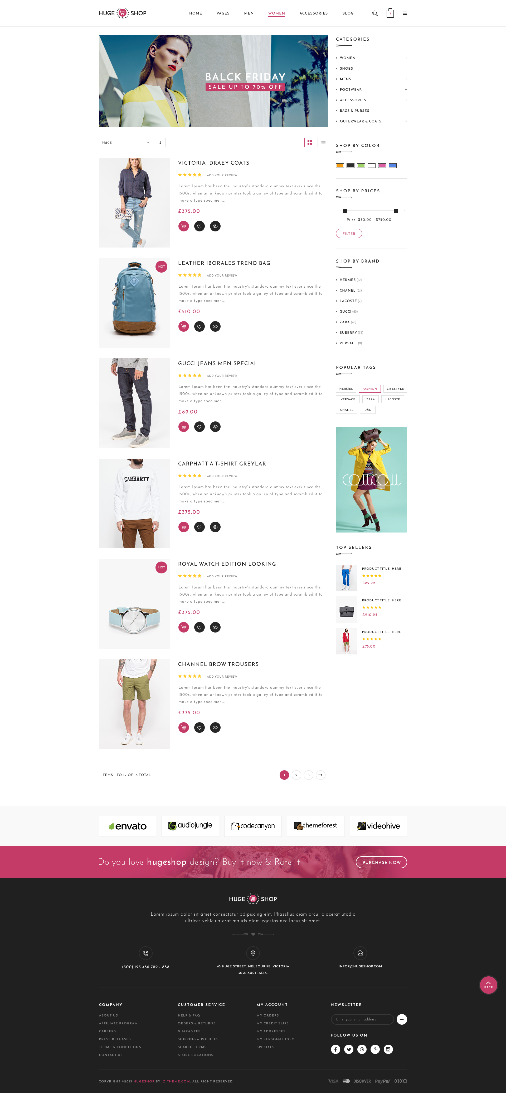Click the Purchase Now button
Image resolution: width=506 pixels, height=1093 pixels.
click(x=381, y=862)
